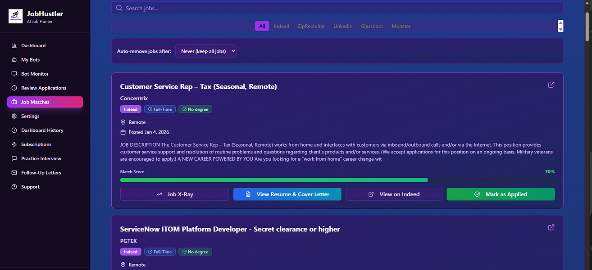Click Indeed badge on Concentrix job
This screenshot has height=270, width=592.
point(131,109)
